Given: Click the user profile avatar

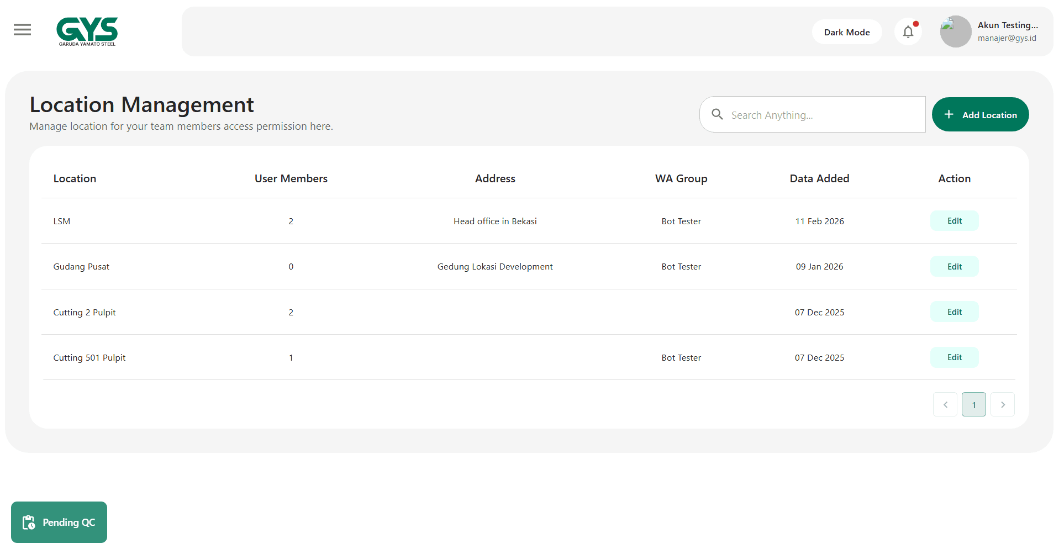Looking at the screenshot, I should (x=955, y=31).
